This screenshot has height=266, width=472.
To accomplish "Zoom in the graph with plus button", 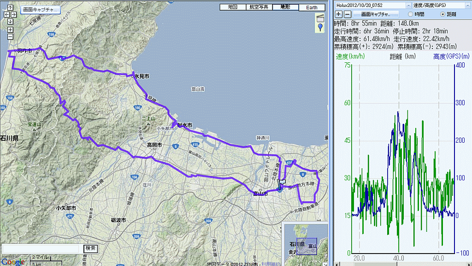I will coord(338,14).
